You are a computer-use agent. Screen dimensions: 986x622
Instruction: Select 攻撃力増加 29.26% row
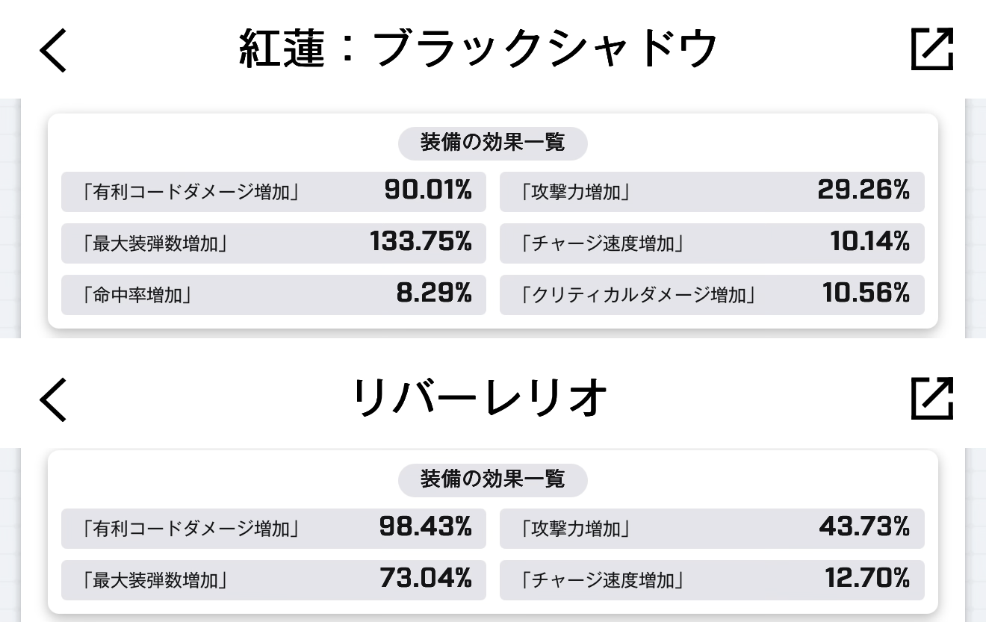tap(712, 192)
